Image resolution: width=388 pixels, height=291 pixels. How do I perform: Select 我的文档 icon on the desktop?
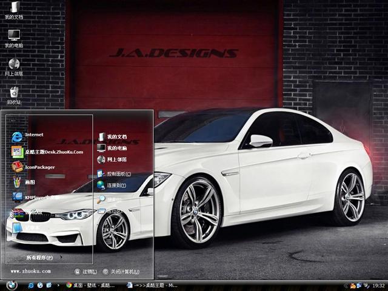click(x=14, y=9)
